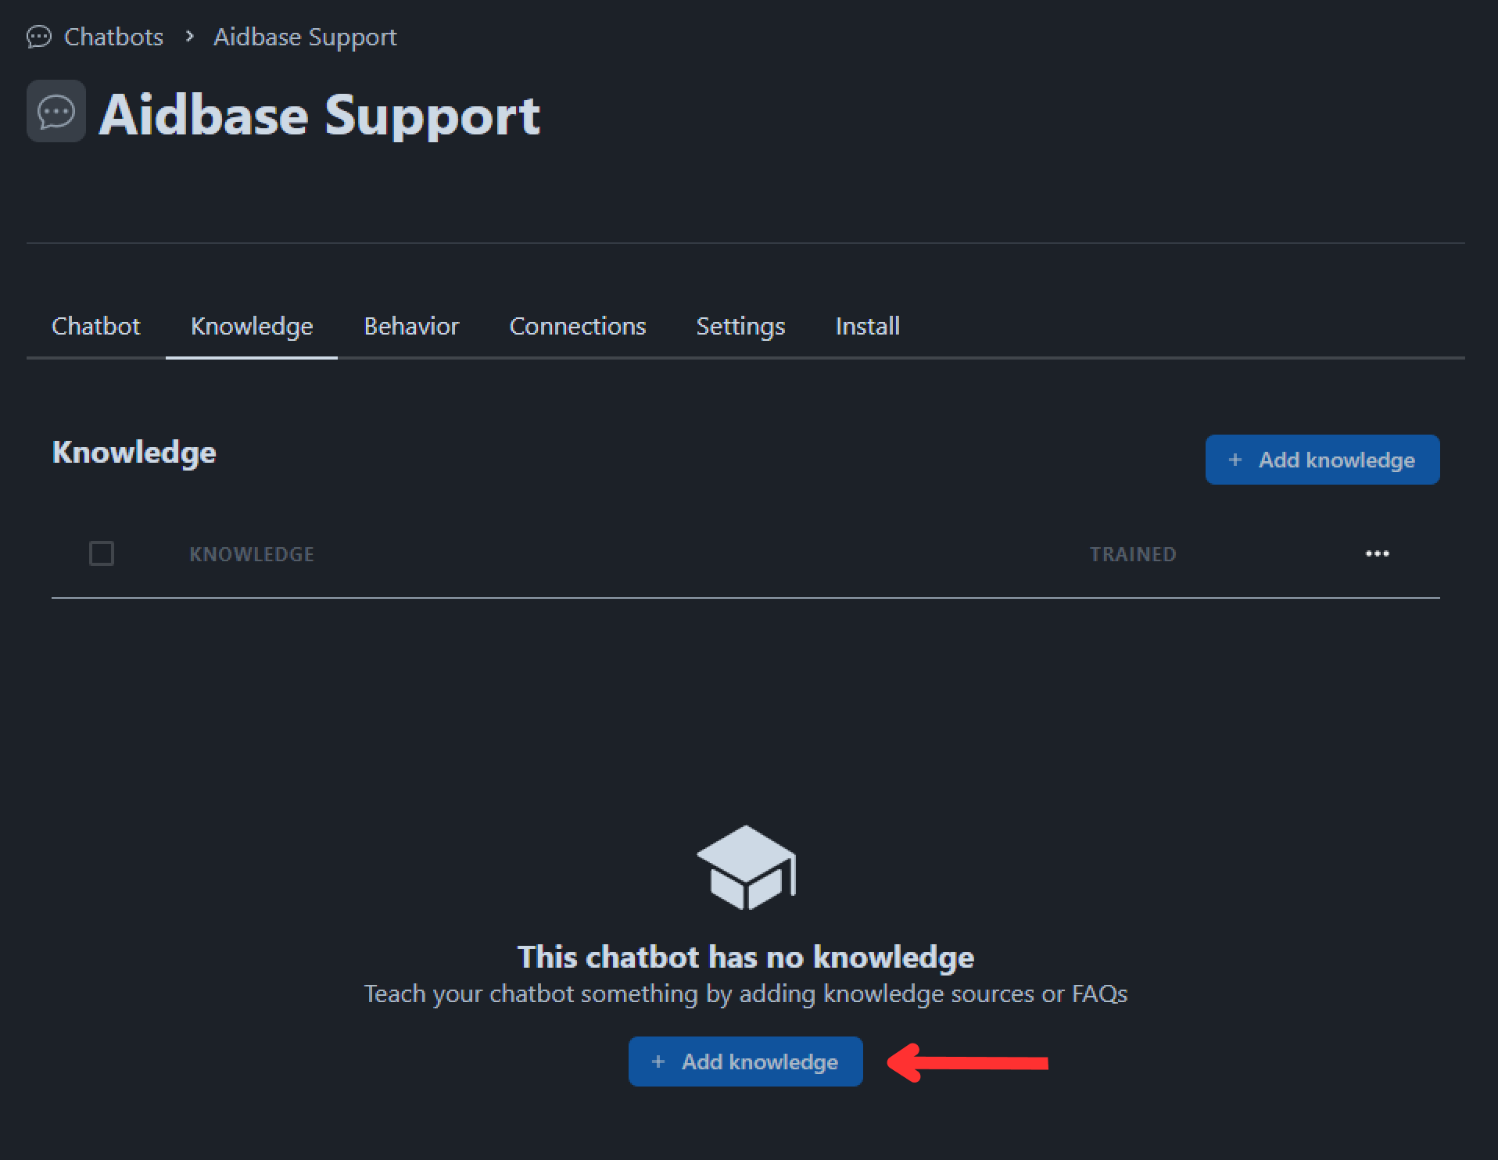
Task: Click the Aidbase Support breadcrumb item
Action: tap(305, 37)
